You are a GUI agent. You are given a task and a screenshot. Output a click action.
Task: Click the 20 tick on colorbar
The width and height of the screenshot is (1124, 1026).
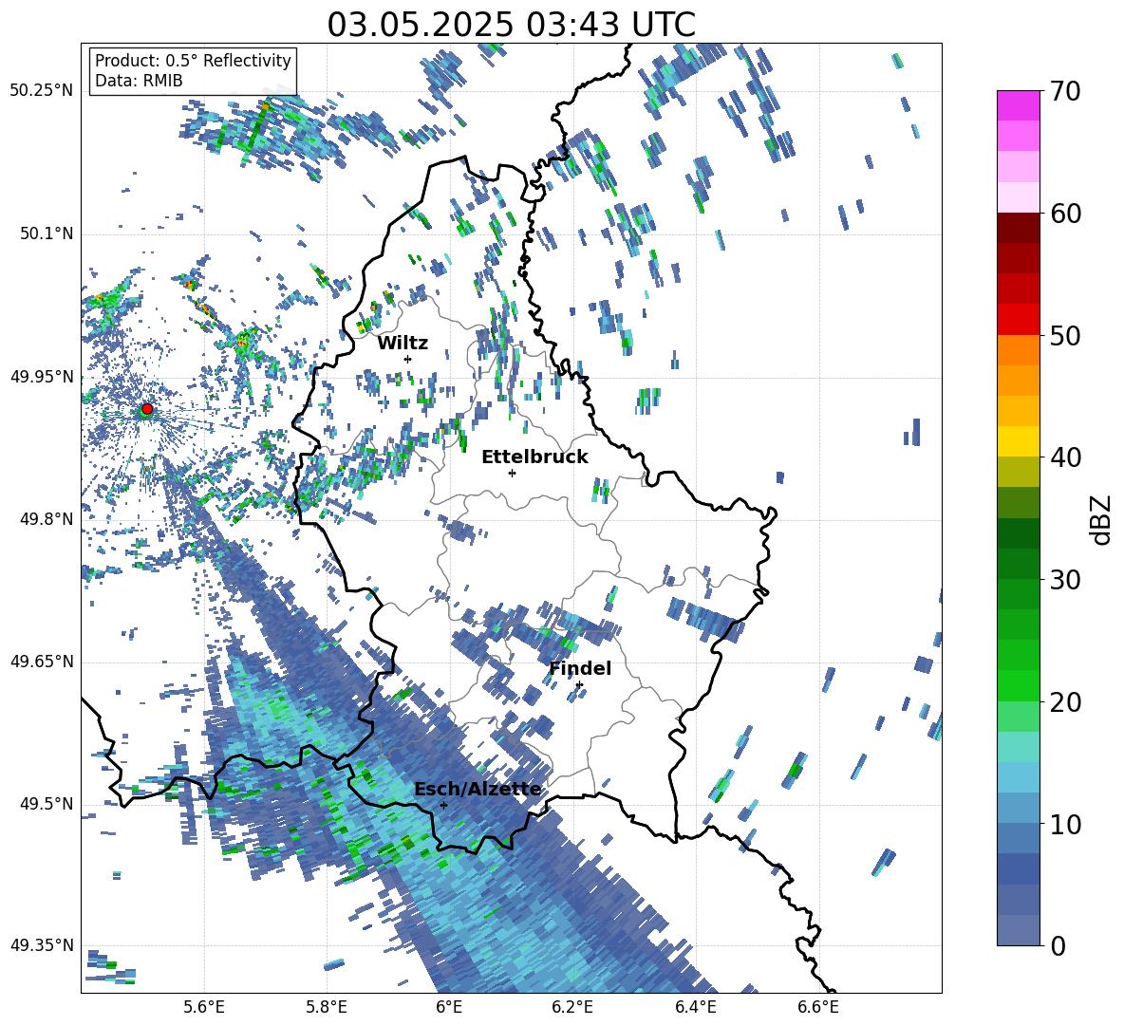[x=1065, y=702]
